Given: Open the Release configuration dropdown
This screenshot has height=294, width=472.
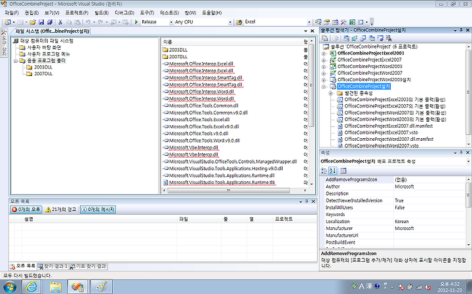Looking at the screenshot, I should point(171,22).
